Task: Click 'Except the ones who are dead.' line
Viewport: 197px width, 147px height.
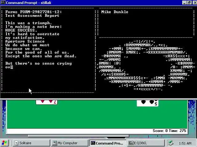Action: tap(41, 56)
